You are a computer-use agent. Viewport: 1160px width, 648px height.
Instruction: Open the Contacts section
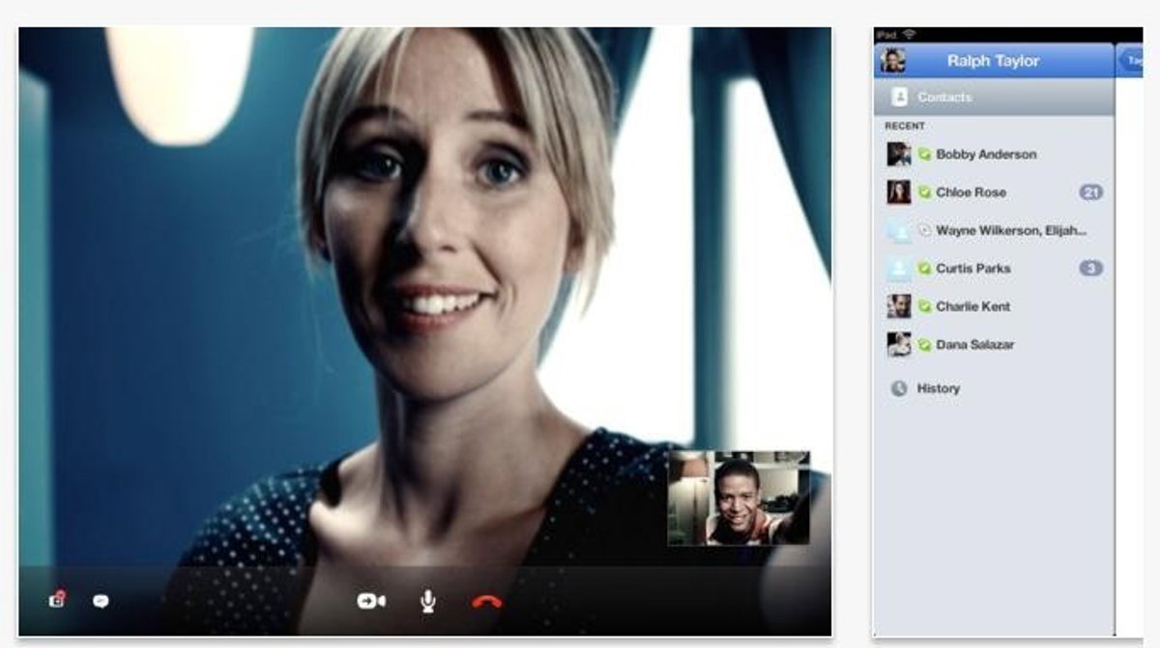944,98
